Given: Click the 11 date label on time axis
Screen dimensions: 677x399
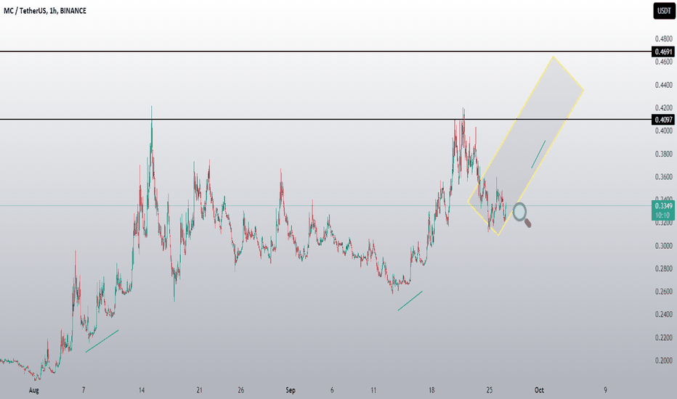Looking at the screenshot, I should click(373, 390).
